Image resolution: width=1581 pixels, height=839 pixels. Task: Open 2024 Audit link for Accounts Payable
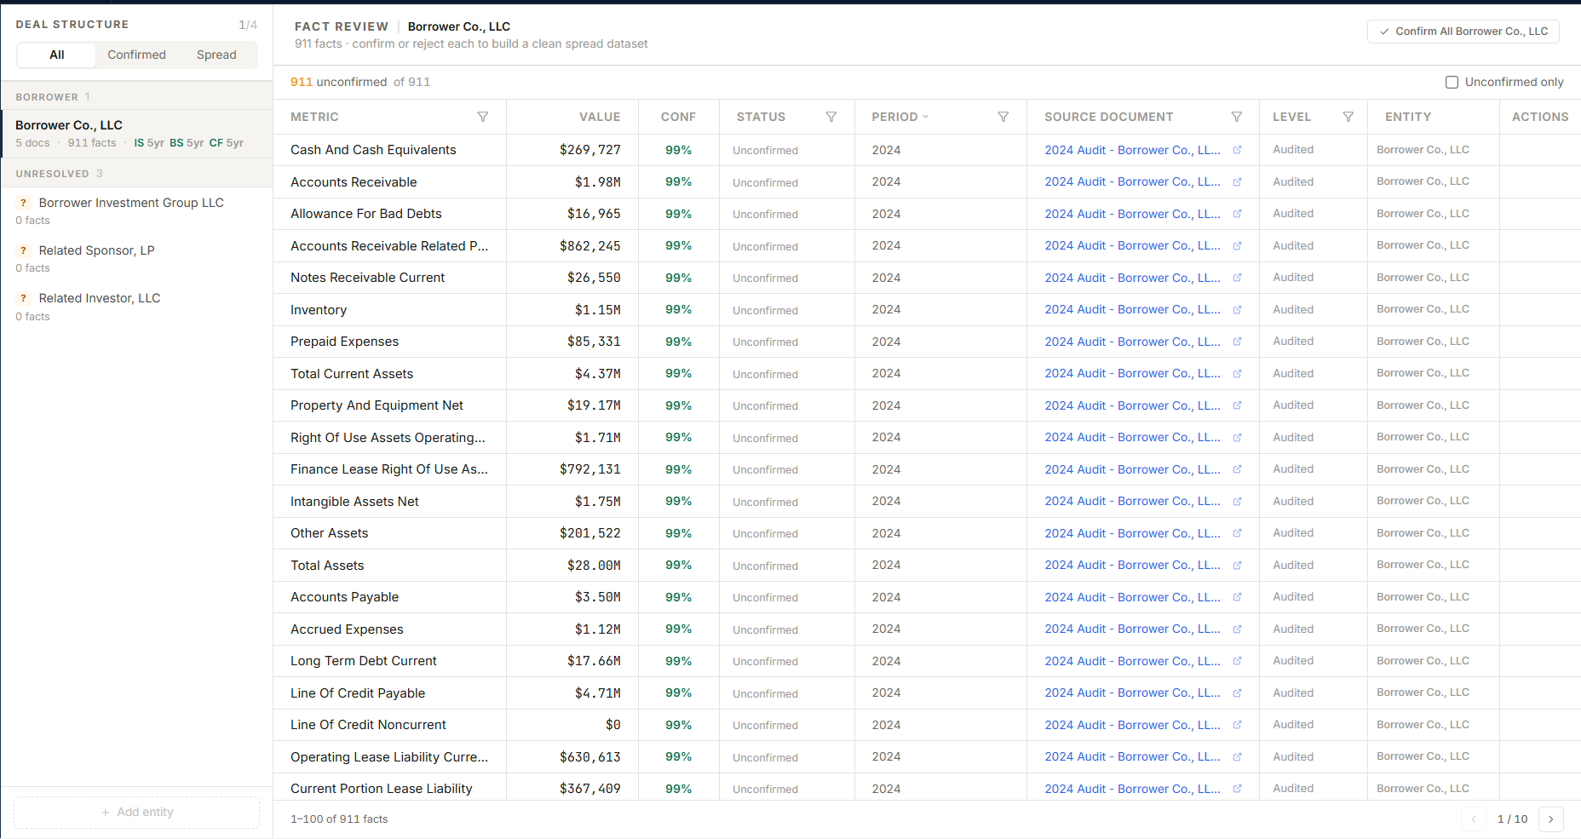click(x=1132, y=597)
